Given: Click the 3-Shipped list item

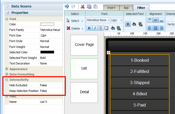Looking at the screenshot, I should point(140,83).
